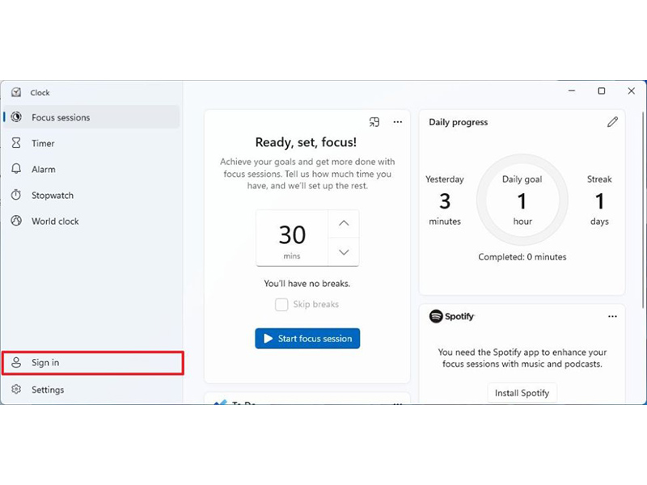The image size is (647, 485).
Task: Open the Alarm page
Action: [x=91, y=169]
